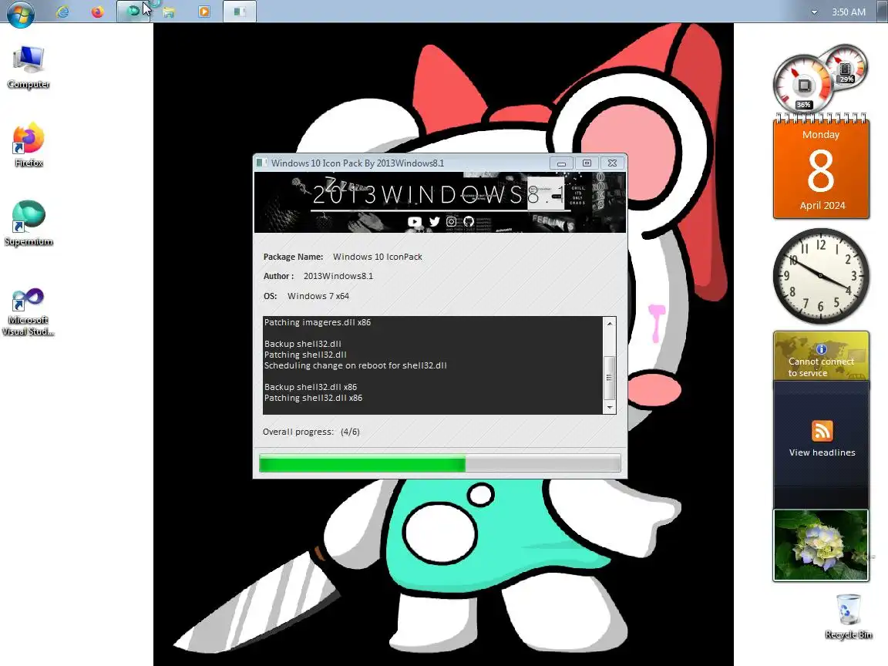Click the log scrollbar up arrow
The width and height of the screenshot is (888, 666).
coord(610,324)
